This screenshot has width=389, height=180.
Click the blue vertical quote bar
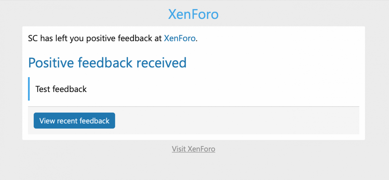click(29, 89)
